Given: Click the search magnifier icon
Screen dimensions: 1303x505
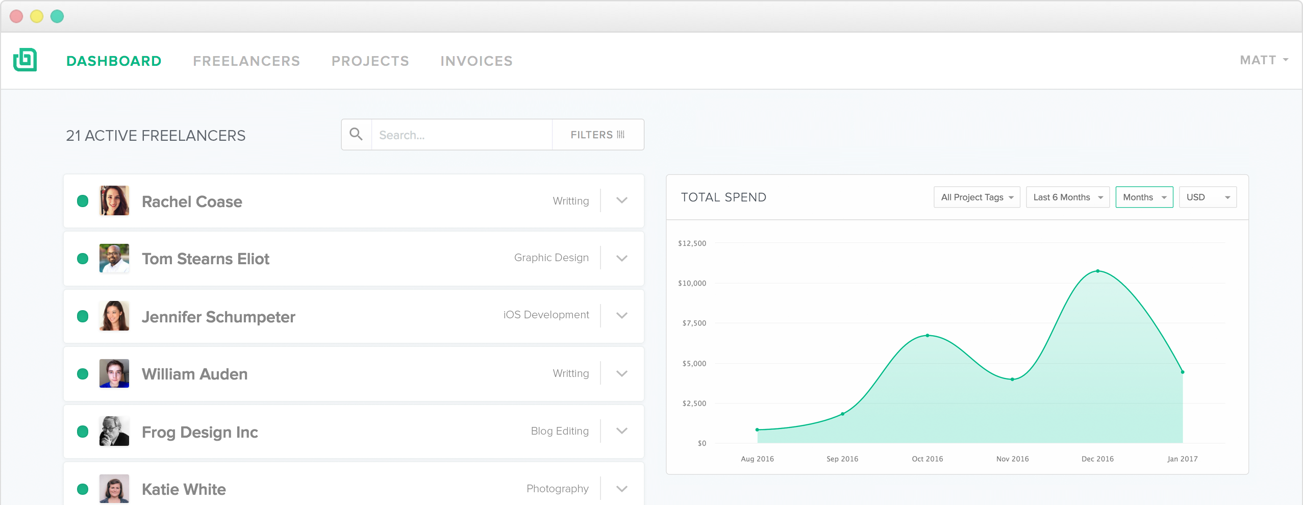Looking at the screenshot, I should coord(356,135).
